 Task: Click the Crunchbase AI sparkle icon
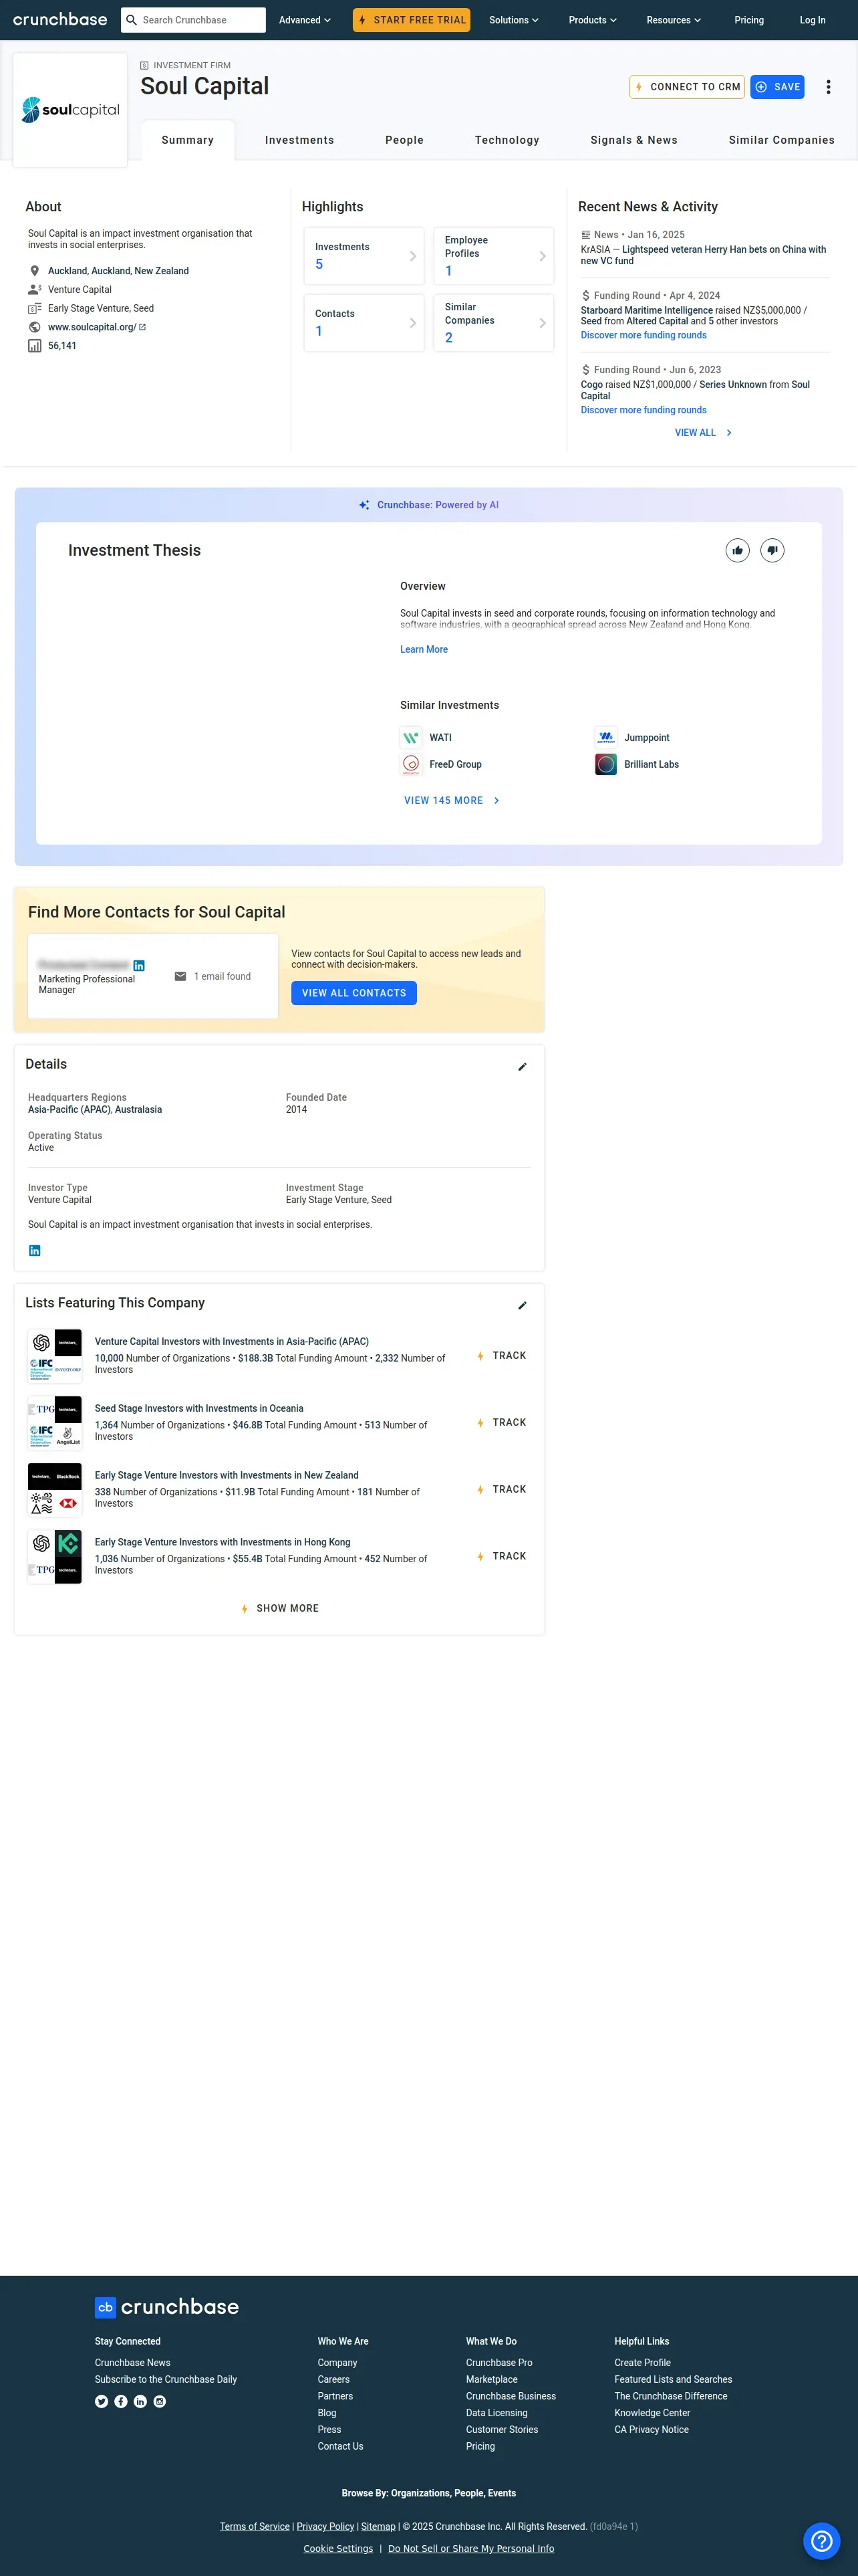(x=365, y=505)
